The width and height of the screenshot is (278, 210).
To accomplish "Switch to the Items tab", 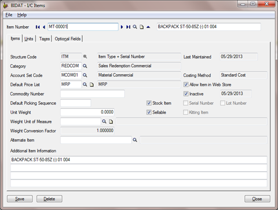I will pyautogui.click(x=15, y=39).
